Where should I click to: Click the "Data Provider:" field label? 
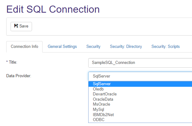(x=19, y=76)
